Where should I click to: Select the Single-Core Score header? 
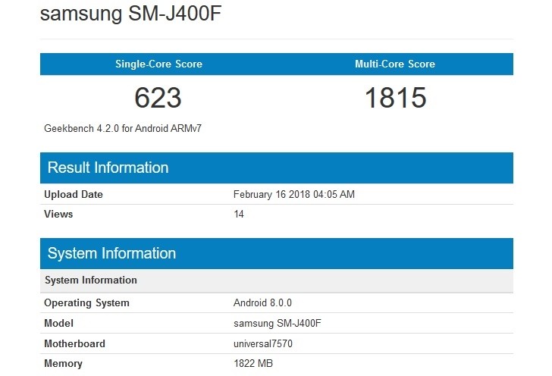(158, 64)
